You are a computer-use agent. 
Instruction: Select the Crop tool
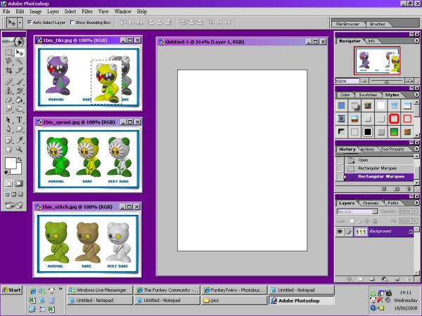click(9, 71)
